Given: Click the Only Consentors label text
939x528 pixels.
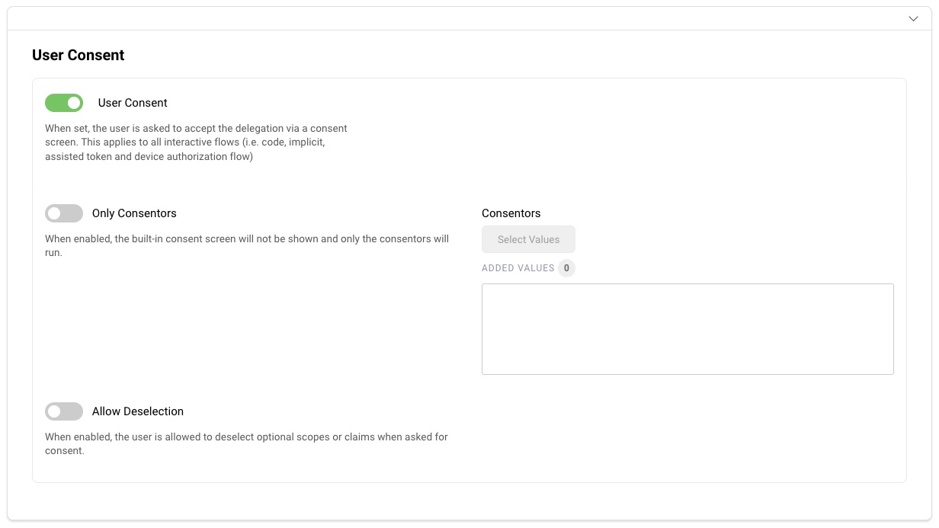Looking at the screenshot, I should tap(134, 213).
